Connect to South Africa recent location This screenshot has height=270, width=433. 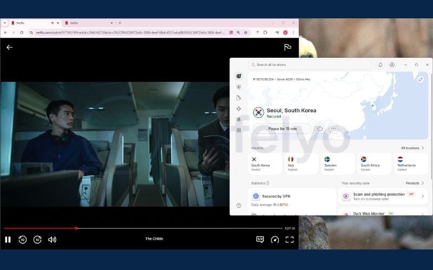[x=375, y=164]
